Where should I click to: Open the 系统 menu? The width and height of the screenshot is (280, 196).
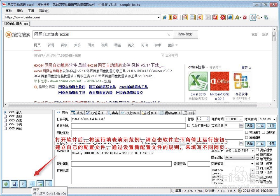pyautogui.click(x=9, y=11)
